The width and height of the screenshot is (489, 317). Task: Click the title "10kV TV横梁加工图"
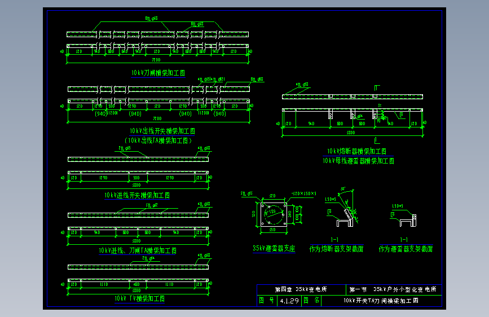(139, 298)
